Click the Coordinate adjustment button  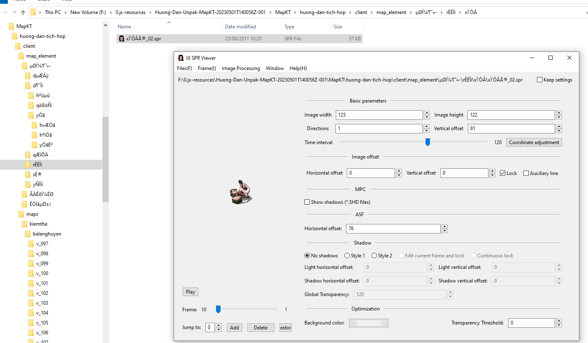tap(534, 142)
